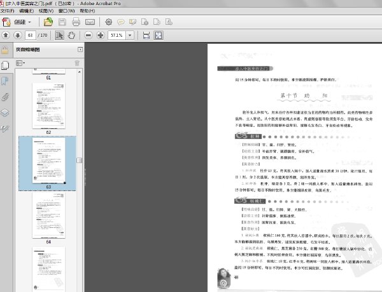The image size is (382, 292).
Task: Select the page 62 thumbnail
Action: pos(48,105)
